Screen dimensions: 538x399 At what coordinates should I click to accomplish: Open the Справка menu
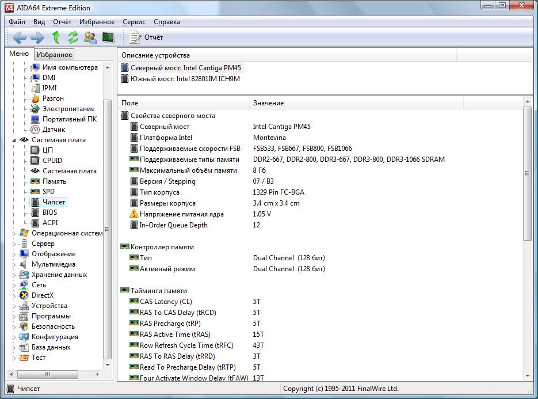[x=167, y=22]
